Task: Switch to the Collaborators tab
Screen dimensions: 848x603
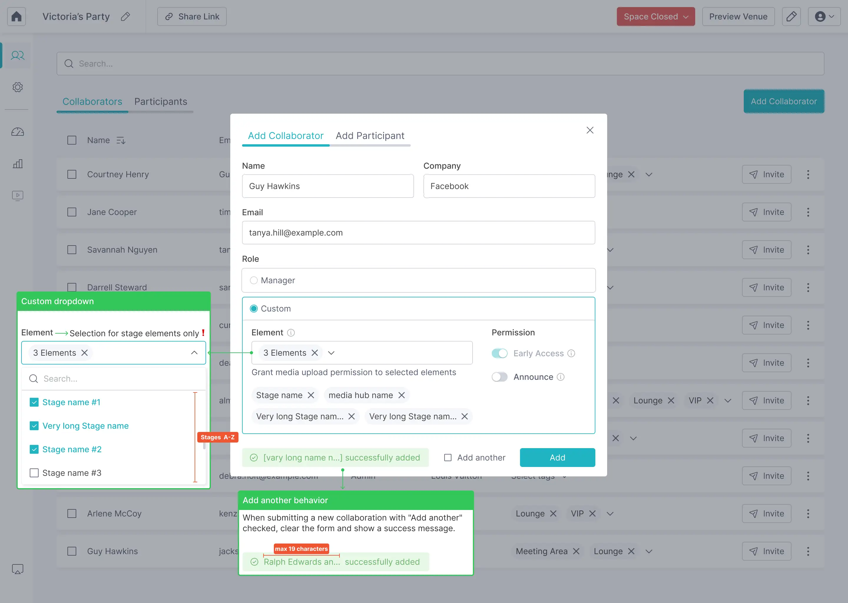Action: coord(92,101)
